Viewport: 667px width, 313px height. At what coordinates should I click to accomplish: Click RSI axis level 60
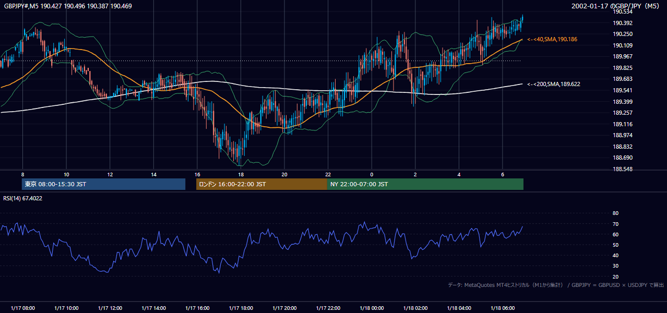click(x=615, y=234)
